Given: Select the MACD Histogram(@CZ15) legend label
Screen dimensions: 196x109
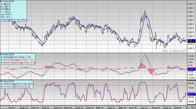Looking at the screenshot, I should (19, 63).
